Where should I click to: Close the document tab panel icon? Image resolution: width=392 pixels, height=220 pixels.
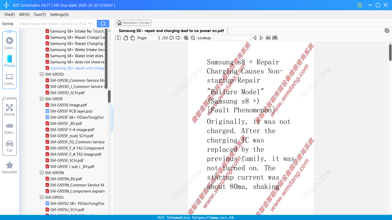[387, 31]
